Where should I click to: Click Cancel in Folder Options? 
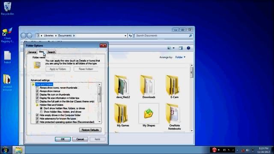click(x=80, y=139)
